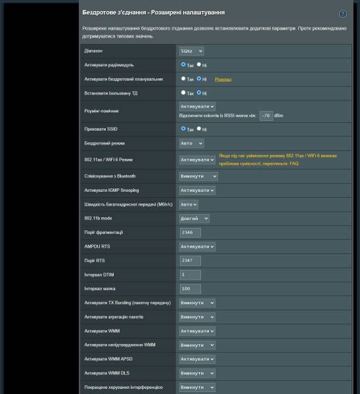Open the Активувати IGMP Snooping dropdown

pos(197,190)
